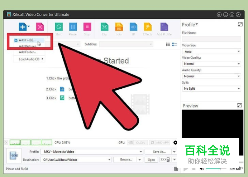Click the Xilisoft app logo icon
Image resolution: width=248 pixels, height=177 pixels.
9,14
